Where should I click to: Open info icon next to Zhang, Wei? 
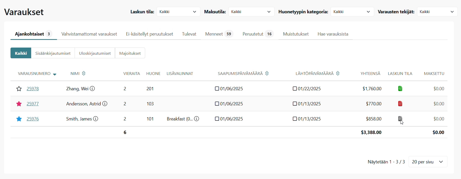click(93, 88)
